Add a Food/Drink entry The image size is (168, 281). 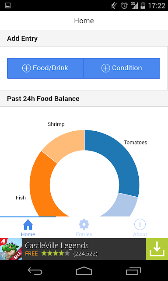pyautogui.click(x=45, y=68)
